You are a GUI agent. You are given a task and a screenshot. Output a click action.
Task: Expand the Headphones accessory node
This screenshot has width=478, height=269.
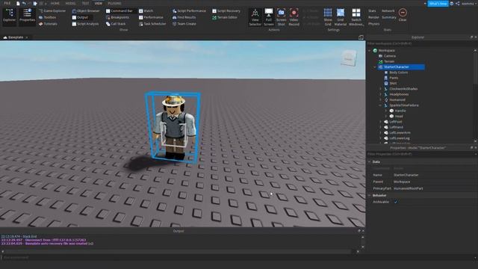point(380,94)
